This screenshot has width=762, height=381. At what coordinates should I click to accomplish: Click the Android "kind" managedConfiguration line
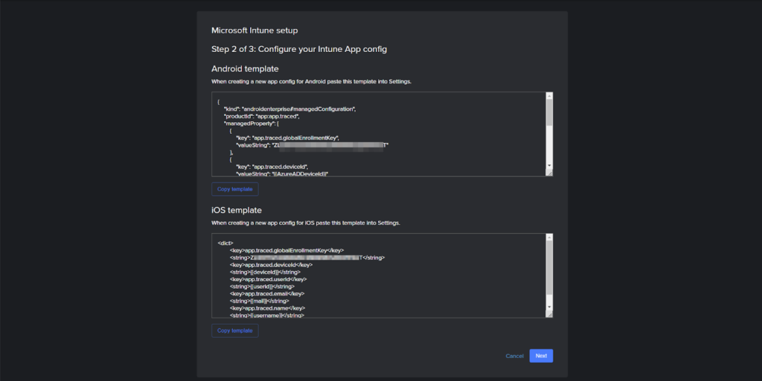point(289,109)
